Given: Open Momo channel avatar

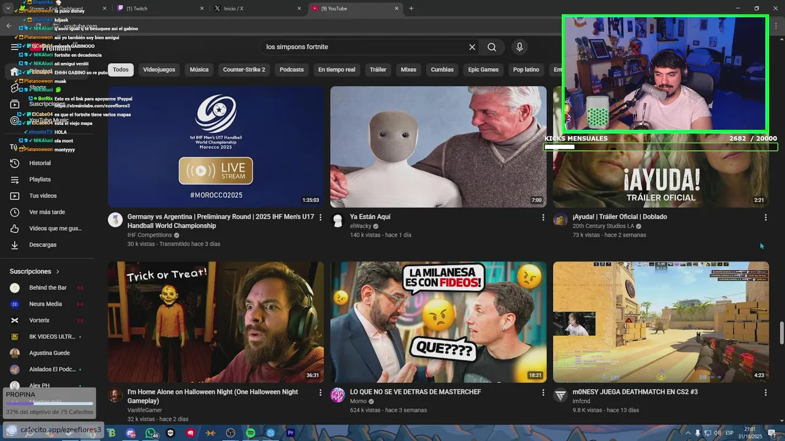Looking at the screenshot, I should (337, 395).
